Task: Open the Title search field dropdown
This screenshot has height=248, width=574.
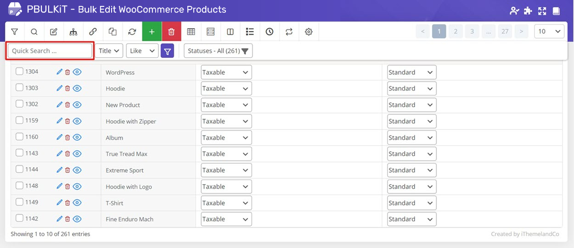Action: [109, 51]
